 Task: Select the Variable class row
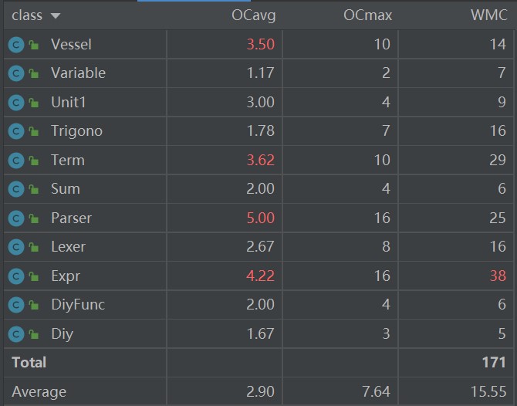click(x=78, y=73)
